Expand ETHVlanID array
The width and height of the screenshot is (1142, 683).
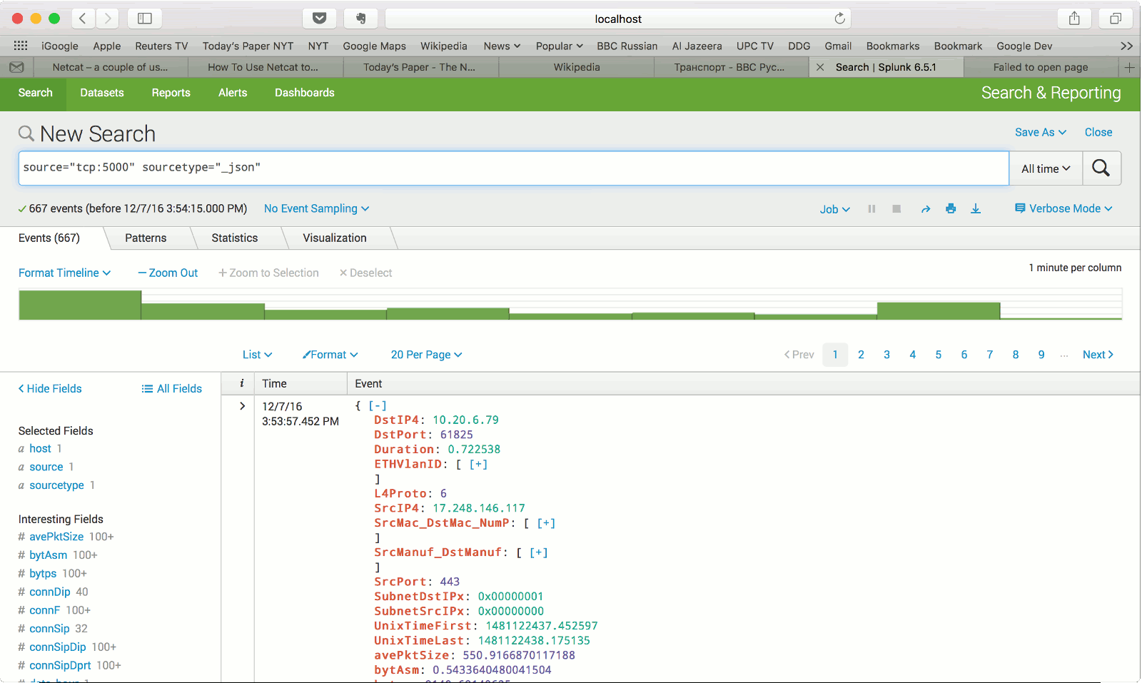[x=478, y=464]
